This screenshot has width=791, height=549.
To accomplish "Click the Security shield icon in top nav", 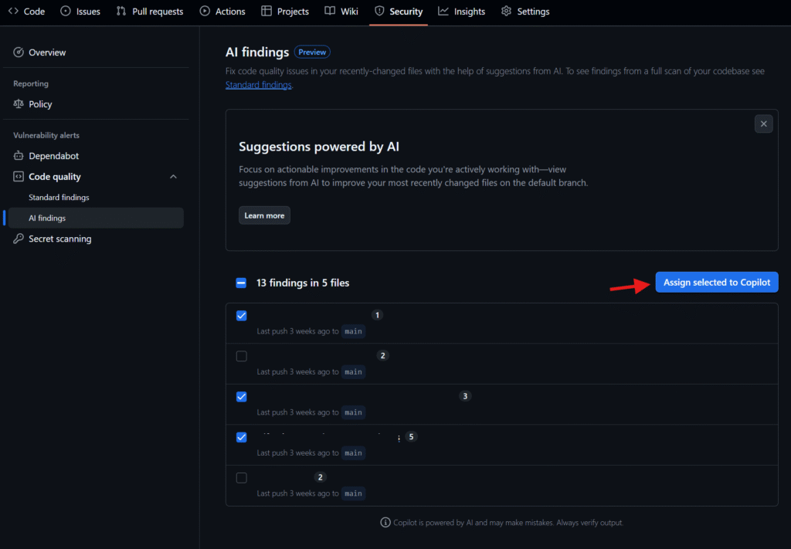I will (379, 12).
